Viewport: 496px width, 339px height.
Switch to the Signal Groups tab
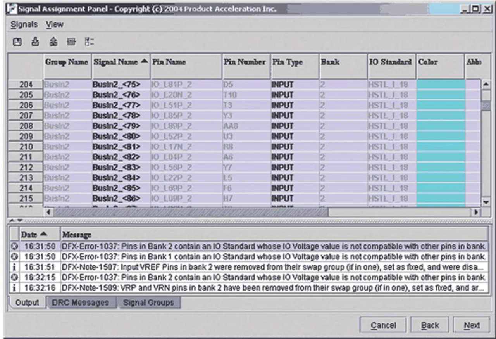(148, 303)
